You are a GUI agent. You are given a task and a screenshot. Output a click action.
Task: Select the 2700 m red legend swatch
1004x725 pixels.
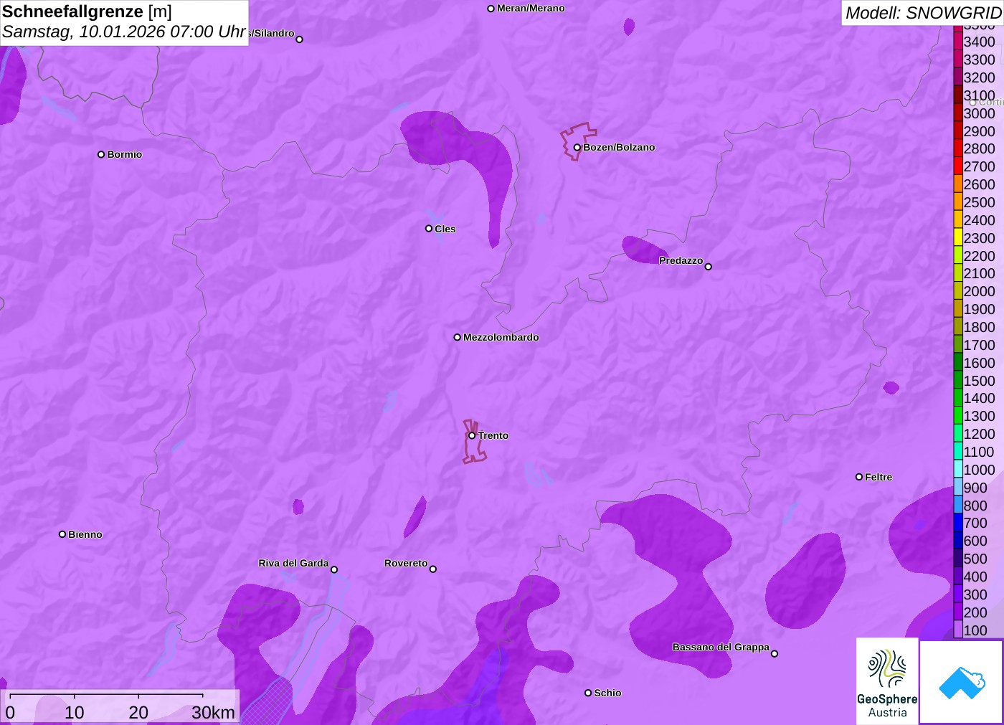[958, 166]
